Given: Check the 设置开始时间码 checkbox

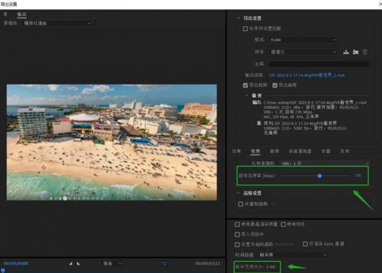Looking at the screenshot, I should (x=237, y=244).
